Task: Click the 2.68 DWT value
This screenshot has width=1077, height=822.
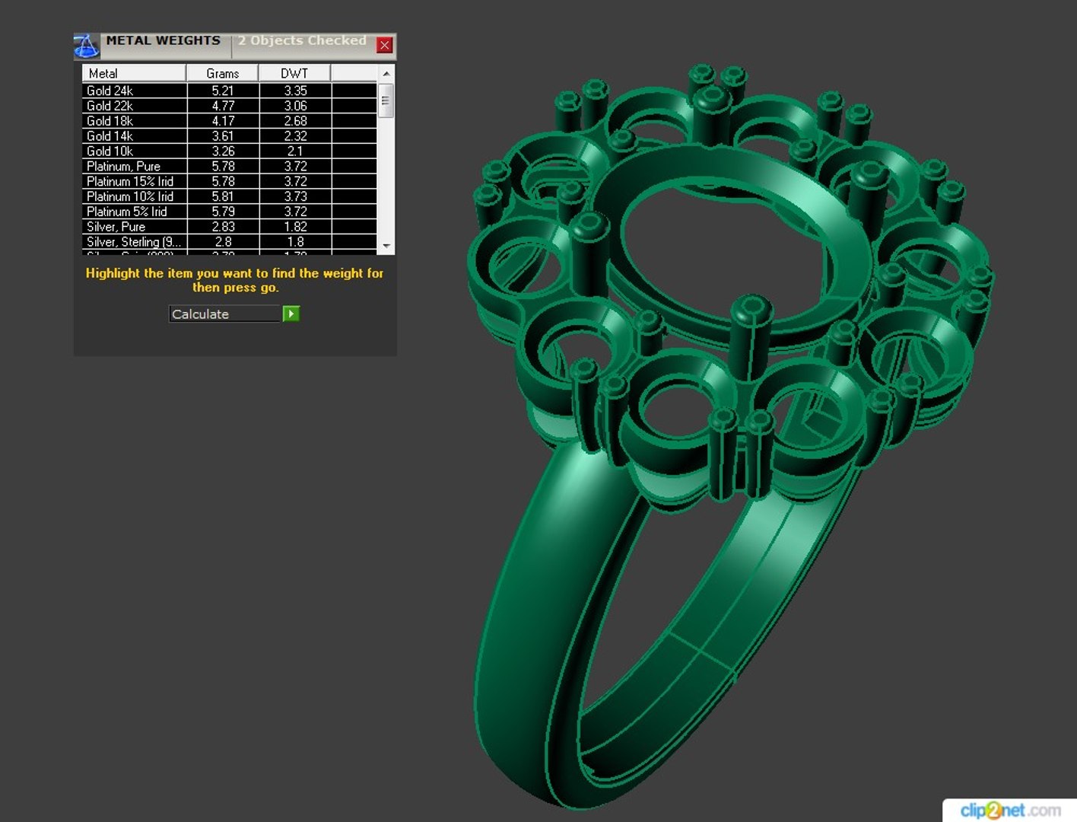Action: pyautogui.click(x=296, y=121)
